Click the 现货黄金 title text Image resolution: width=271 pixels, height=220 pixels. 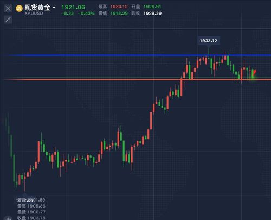tap(37, 8)
